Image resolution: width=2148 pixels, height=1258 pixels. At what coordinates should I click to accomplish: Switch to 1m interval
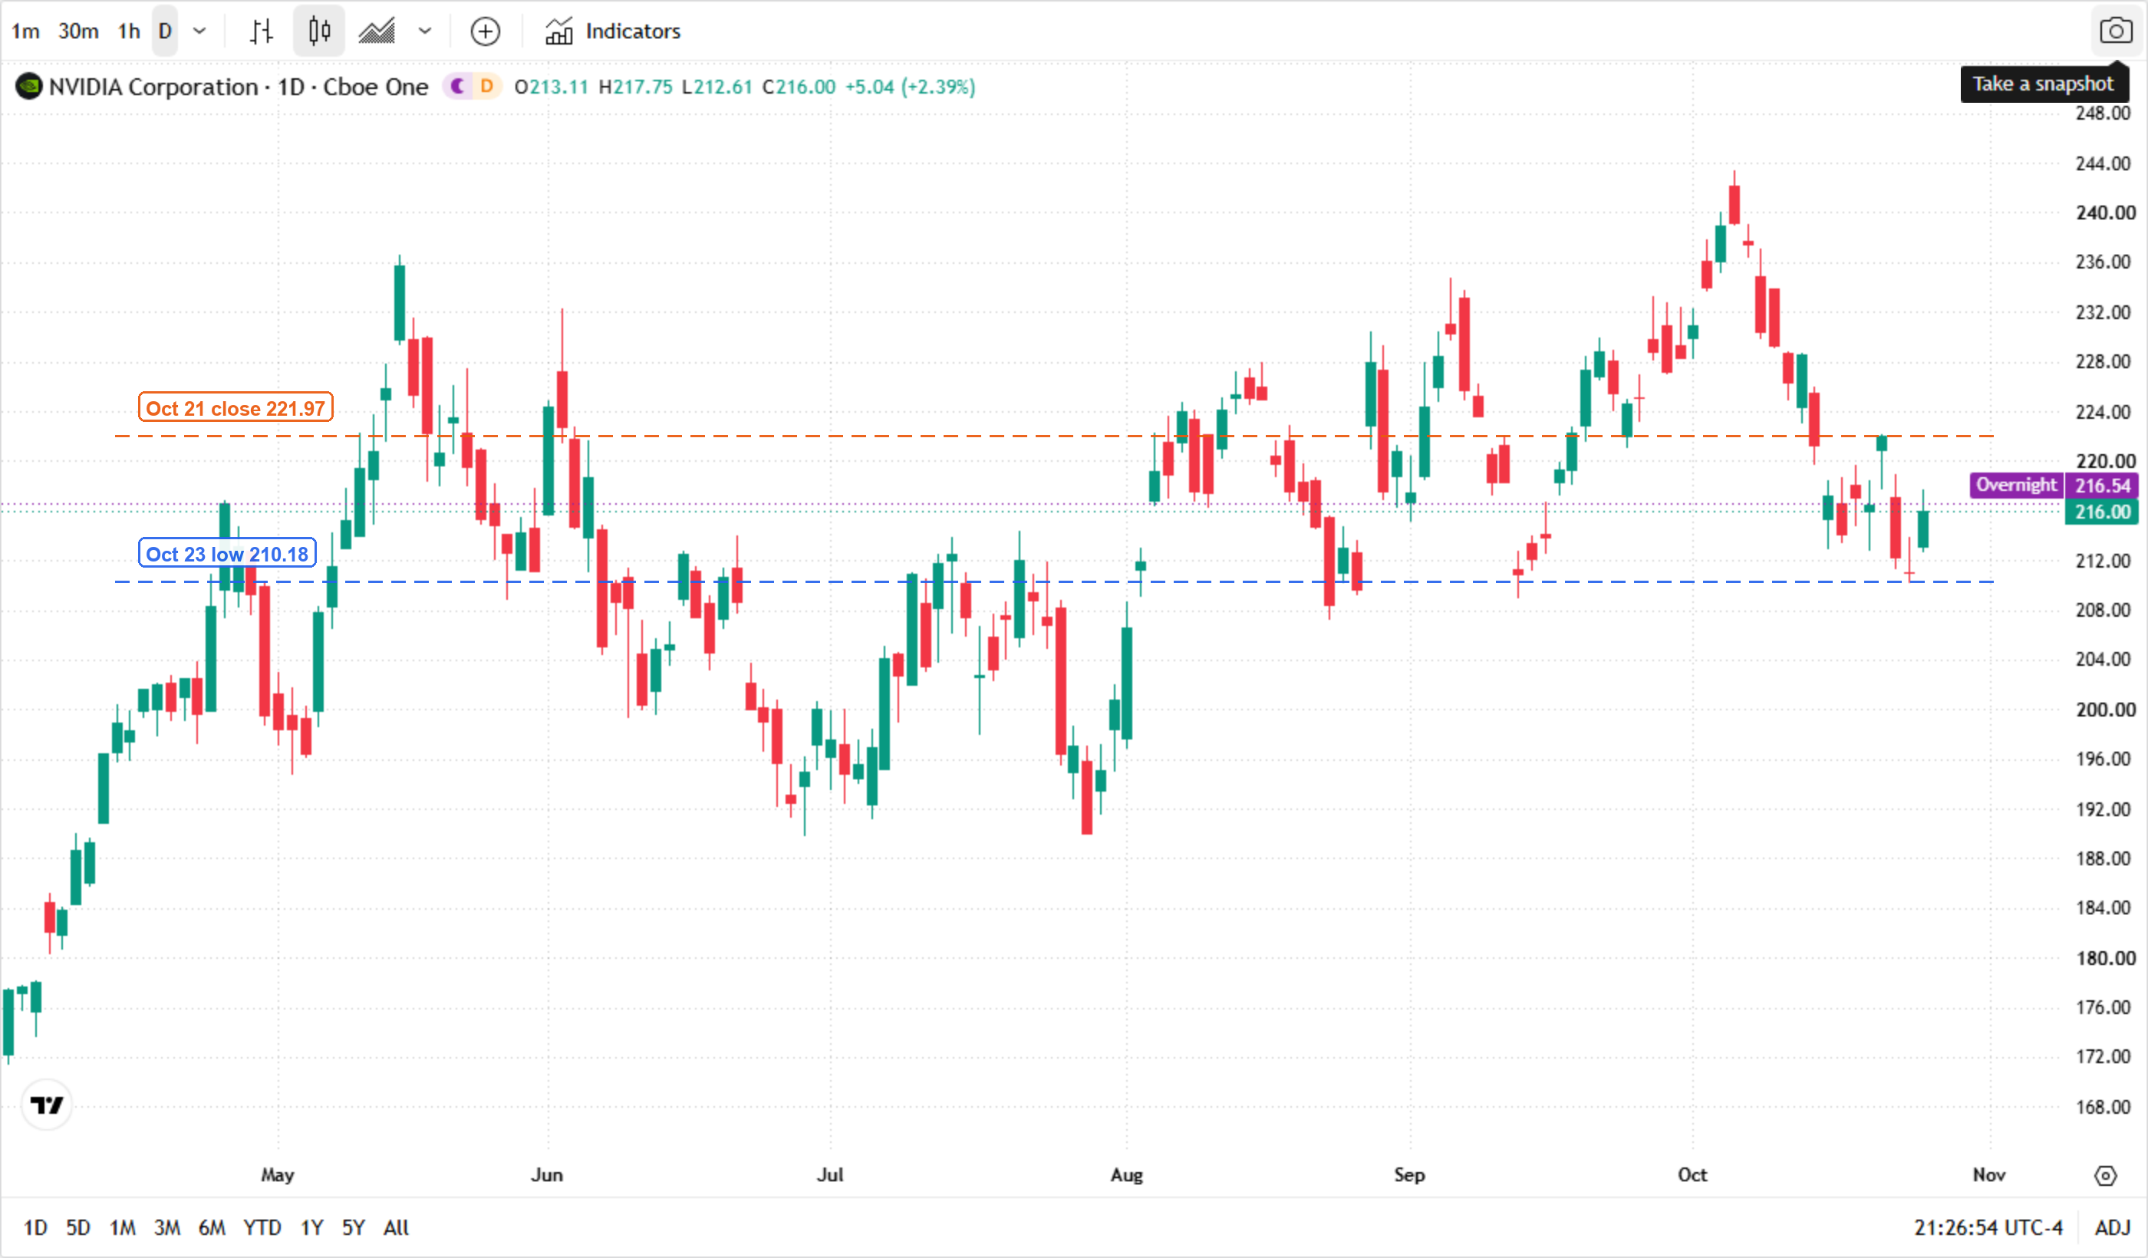tap(25, 31)
